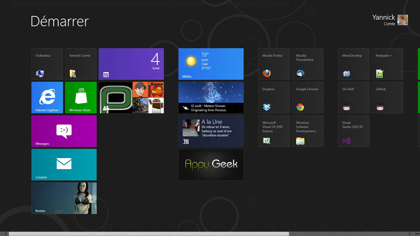
Task: Launch Mozilla Thunderbird
Action: tap(308, 64)
